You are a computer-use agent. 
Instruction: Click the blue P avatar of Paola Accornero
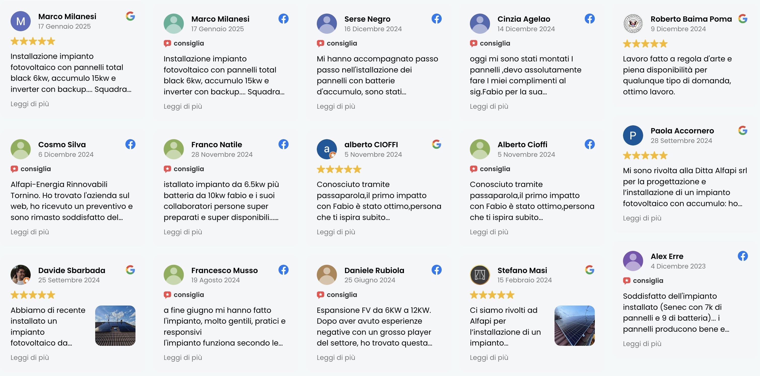(x=633, y=135)
